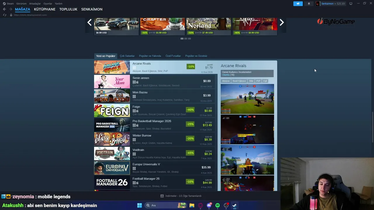
Task: Click the Steam announcements megaphone icon
Action: [x=298, y=3]
